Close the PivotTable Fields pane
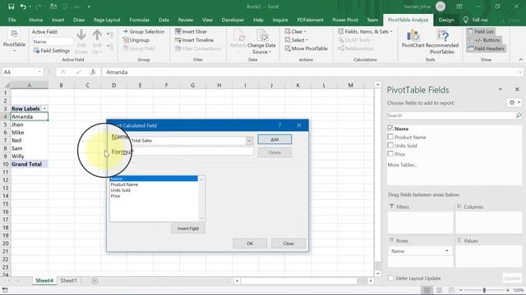This screenshot has width=526, height=295. 517,89
